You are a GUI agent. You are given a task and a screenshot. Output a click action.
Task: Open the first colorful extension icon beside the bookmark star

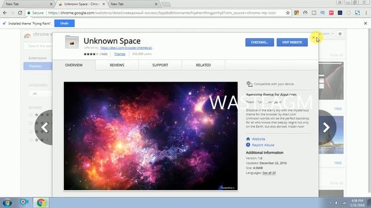tap(296, 13)
